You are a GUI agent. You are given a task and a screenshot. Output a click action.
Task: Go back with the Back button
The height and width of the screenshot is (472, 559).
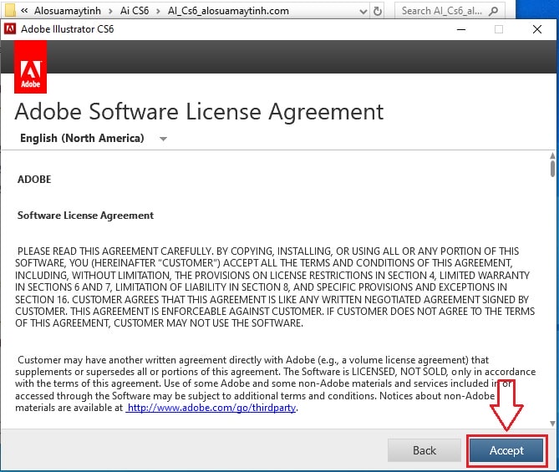click(424, 450)
